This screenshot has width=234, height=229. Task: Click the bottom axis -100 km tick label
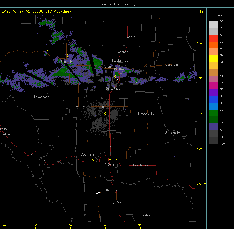tap(34, 225)
